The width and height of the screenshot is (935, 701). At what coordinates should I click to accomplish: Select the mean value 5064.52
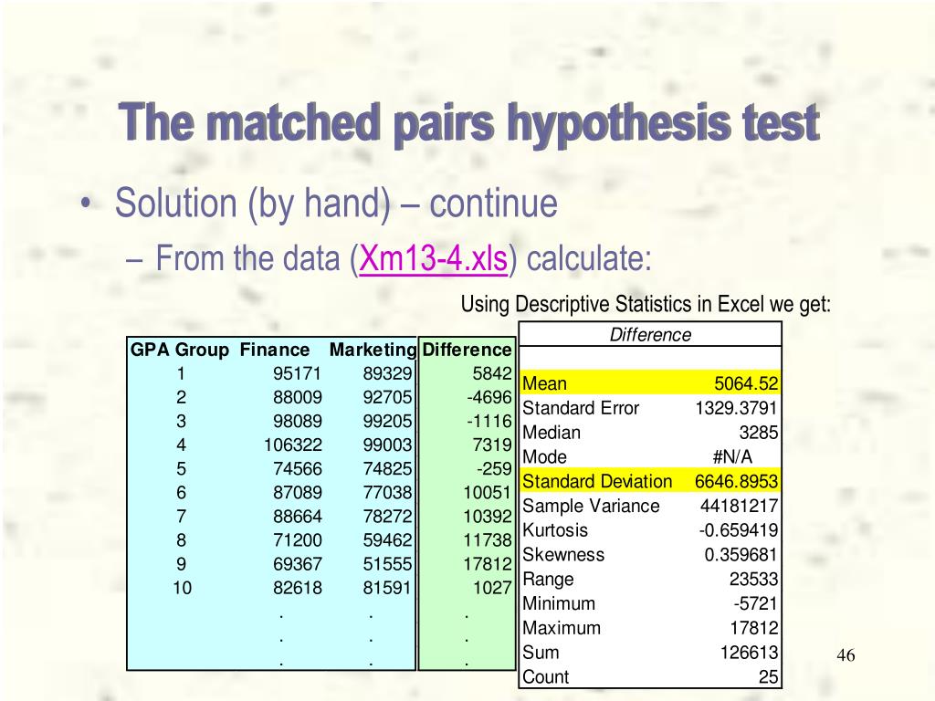(x=746, y=383)
